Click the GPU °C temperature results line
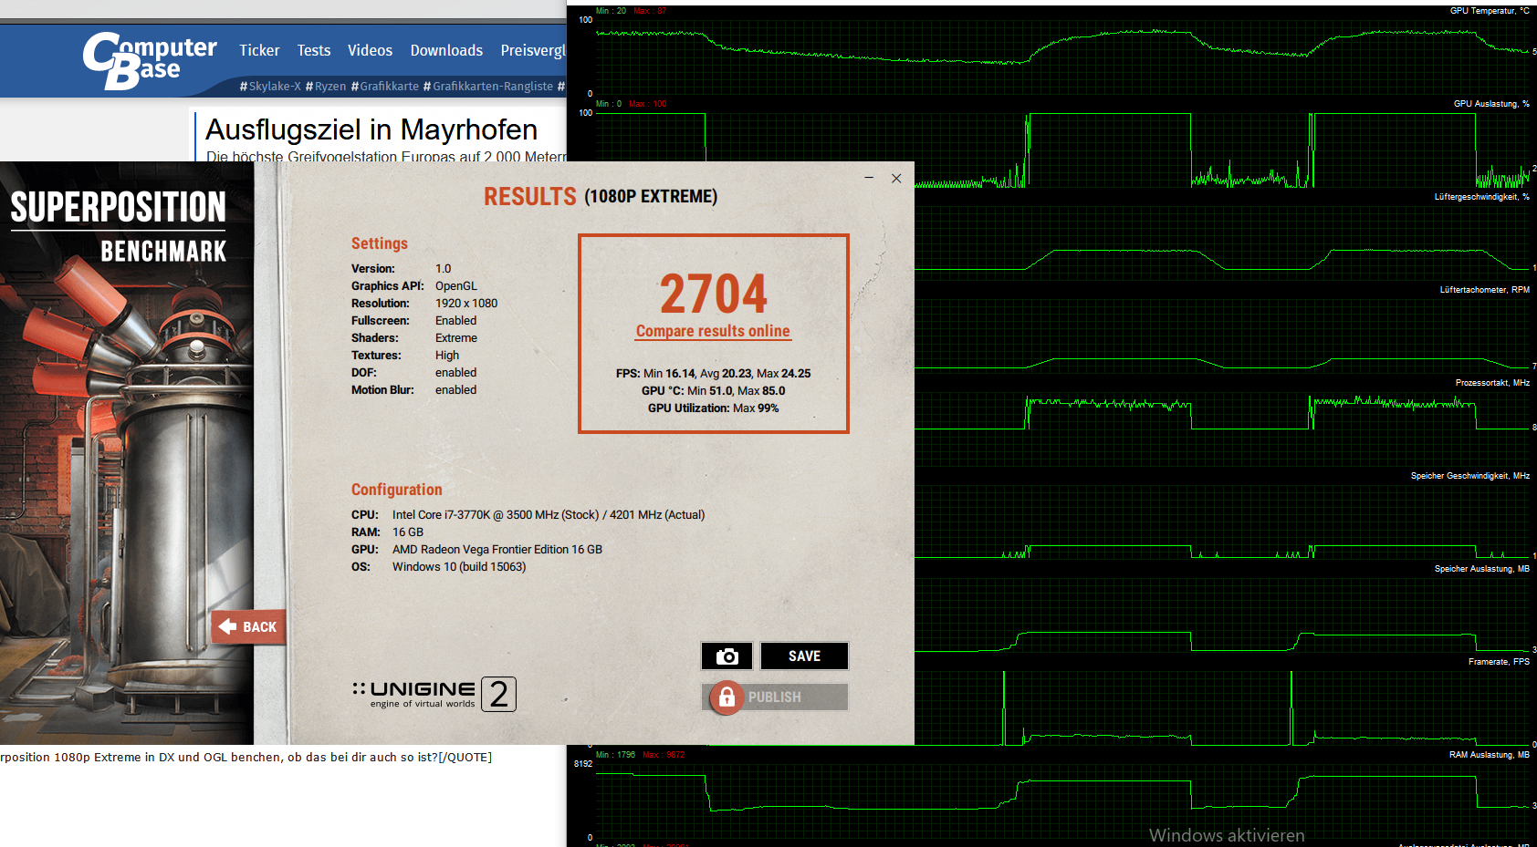This screenshot has width=1537, height=847. point(713,390)
